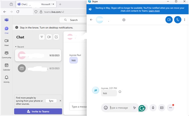This screenshot has width=189, height=116.
Task: Open the Chat section in Teams sidebar
Action: pyautogui.click(x=7, y=30)
